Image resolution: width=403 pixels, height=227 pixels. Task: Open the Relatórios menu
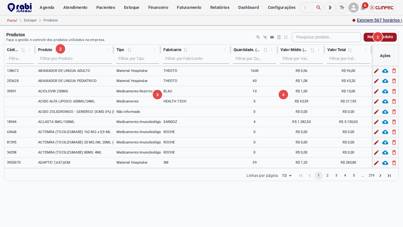(x=220, y=8)
